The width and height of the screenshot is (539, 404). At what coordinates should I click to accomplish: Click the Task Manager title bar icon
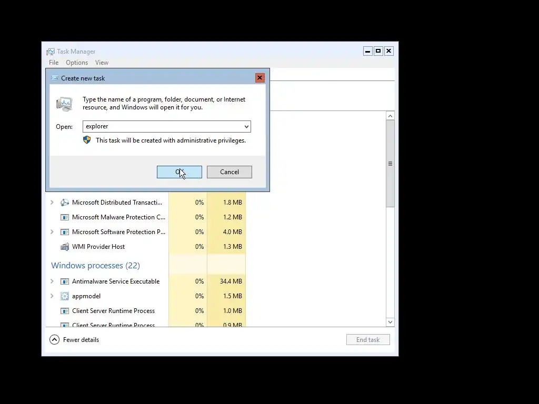tap(51, 52)
